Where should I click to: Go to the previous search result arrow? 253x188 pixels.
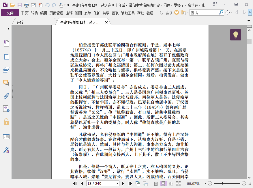pyautogui.click(x=237, y=12)
